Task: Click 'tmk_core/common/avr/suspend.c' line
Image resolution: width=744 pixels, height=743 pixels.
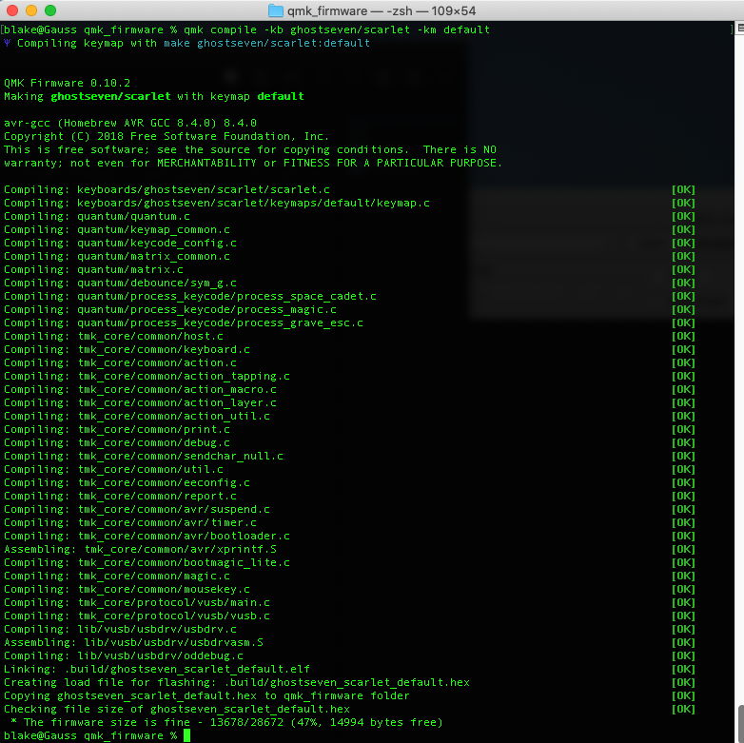Action: tap(137, 509)
